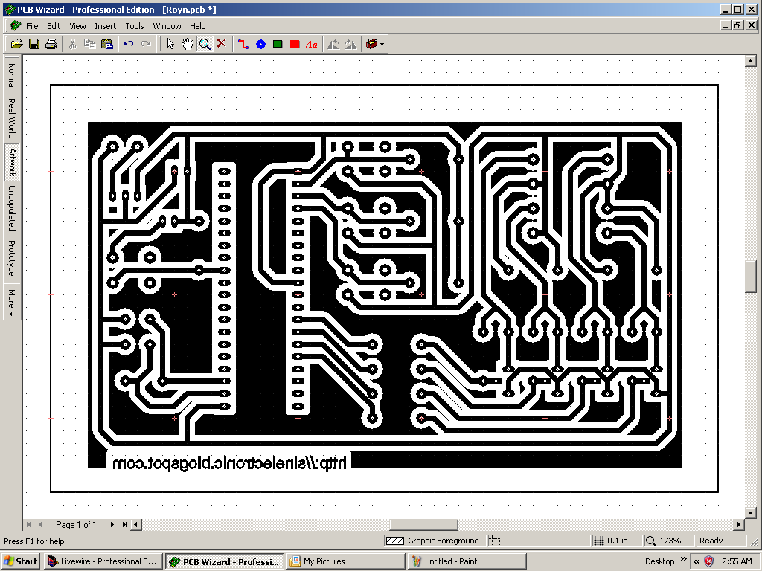Screen dimensions: 762x571
Task: Open the component gallery dropdown arrow
Action: pyautogui.click(x=380, y=44)
